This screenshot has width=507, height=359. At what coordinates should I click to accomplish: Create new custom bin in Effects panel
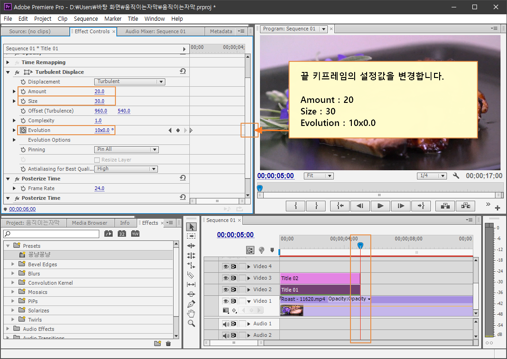click(157, 343)
